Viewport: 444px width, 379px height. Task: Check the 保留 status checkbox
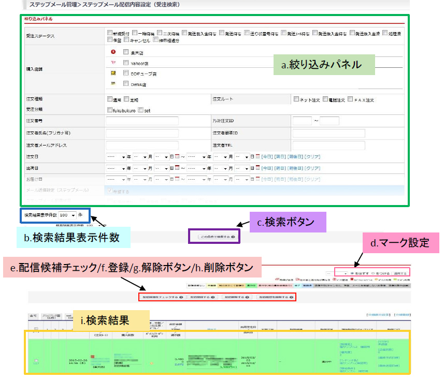[x=110, y=40]
